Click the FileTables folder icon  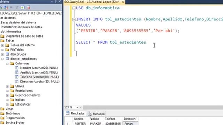click(x=7, y=50)
